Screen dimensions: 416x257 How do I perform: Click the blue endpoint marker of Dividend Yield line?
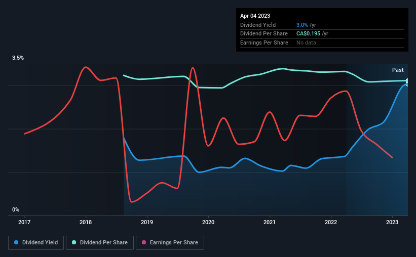[407, 84]
